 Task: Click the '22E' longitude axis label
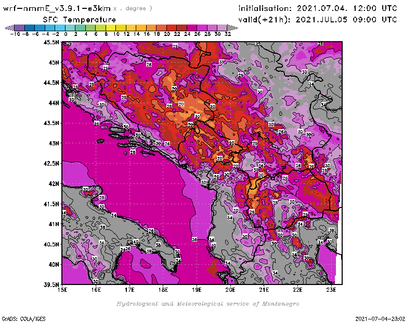[x=297, y=290]
